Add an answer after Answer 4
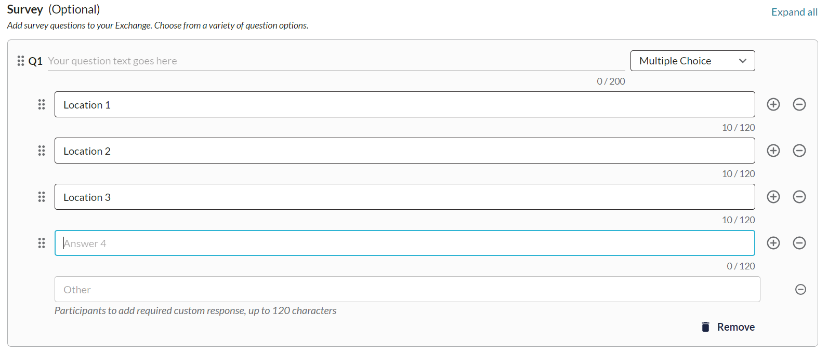828x353 pixels. 773,243
